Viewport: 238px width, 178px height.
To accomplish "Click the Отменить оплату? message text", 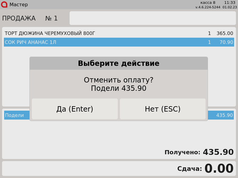I will 118,80.
